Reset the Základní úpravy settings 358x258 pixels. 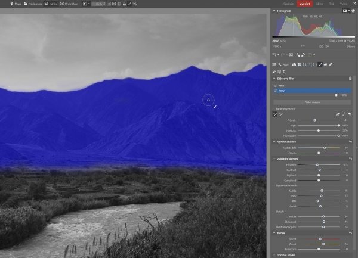coord(350,158)
